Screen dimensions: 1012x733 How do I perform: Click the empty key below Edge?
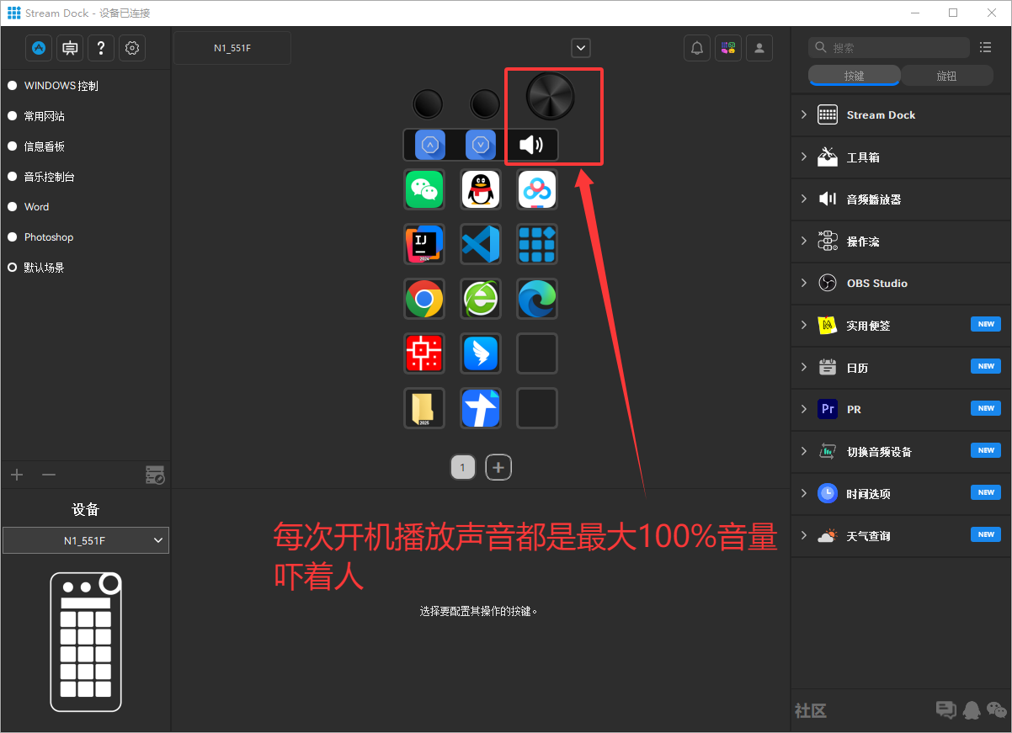coord(537,353)
